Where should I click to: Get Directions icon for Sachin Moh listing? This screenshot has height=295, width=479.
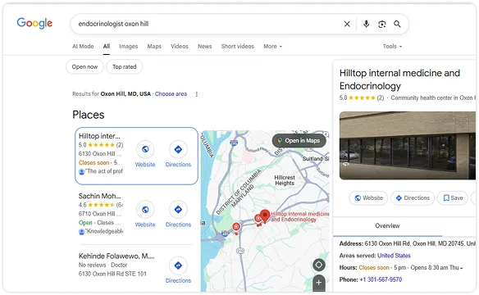[x=178, y=209]
